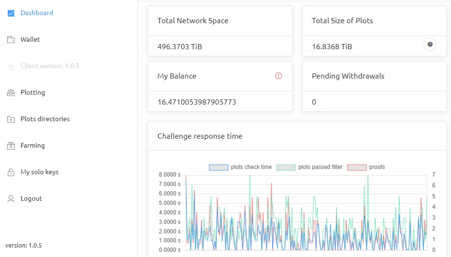Click the plots passed filter legend label
The image size is (451, 257).
[x=321, y=167]
